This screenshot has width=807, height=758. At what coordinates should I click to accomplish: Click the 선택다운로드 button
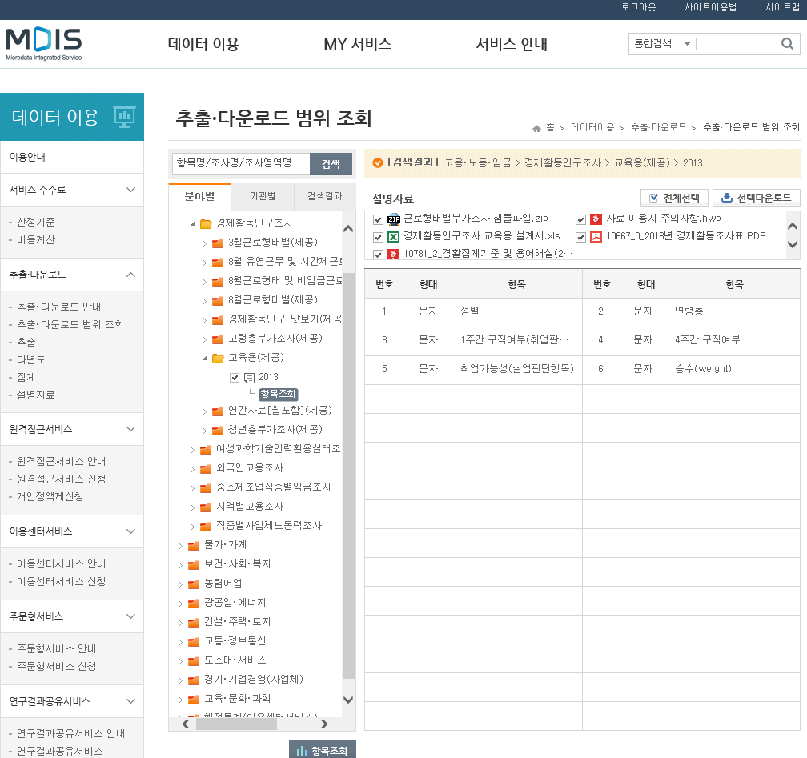756,198
